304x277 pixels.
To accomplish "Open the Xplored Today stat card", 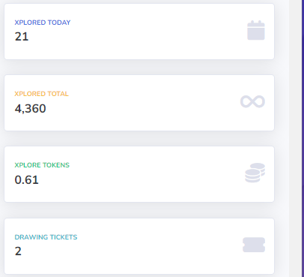I will click(139, 32).
